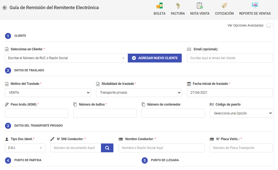Image resolution: width=278 pixels, height=170 pixels.
Task: Open the Selecciona un Cliente combo box
Action: [x=66, y=58]
